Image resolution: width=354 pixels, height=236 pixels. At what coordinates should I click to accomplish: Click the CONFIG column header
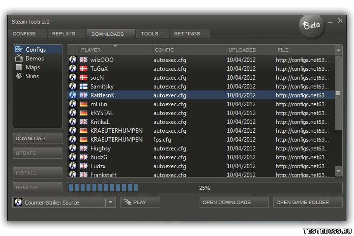189,50
